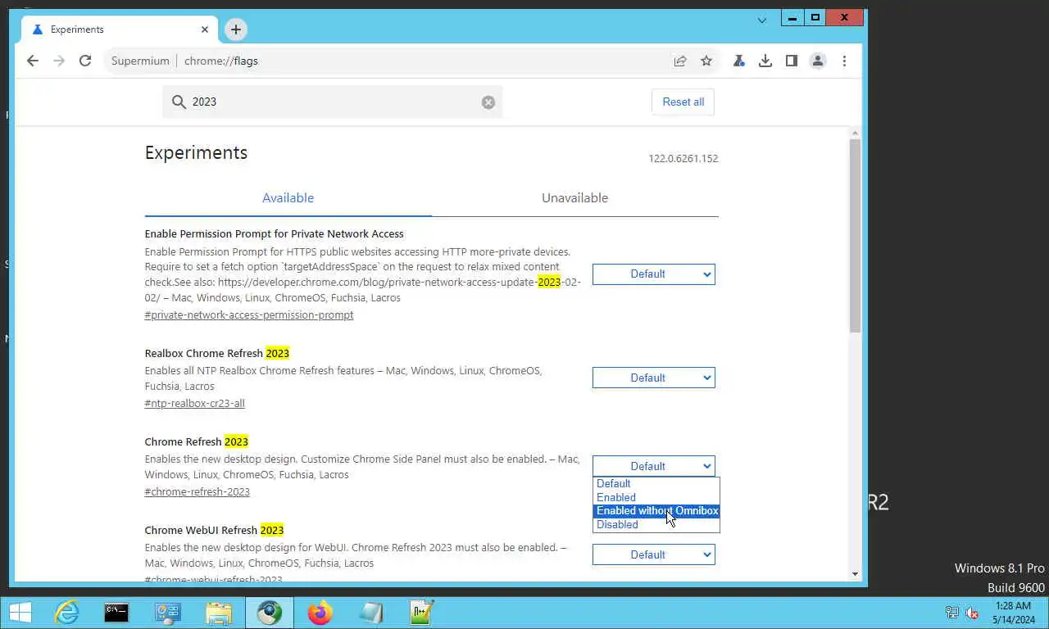This screenshot has height=629, width=1049.
Task: Open the tab search chevron in title bar
Action: point(762,20)
